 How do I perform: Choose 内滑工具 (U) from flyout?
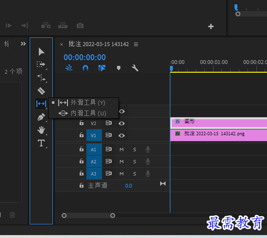pyautogui.click(x=83, y=113)
